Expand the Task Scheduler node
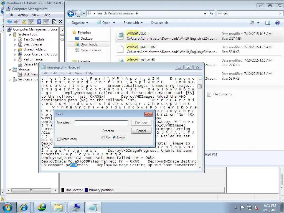284x213 pixels. point(15,39)
